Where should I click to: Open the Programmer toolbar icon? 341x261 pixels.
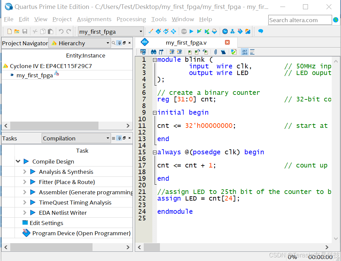240,31
